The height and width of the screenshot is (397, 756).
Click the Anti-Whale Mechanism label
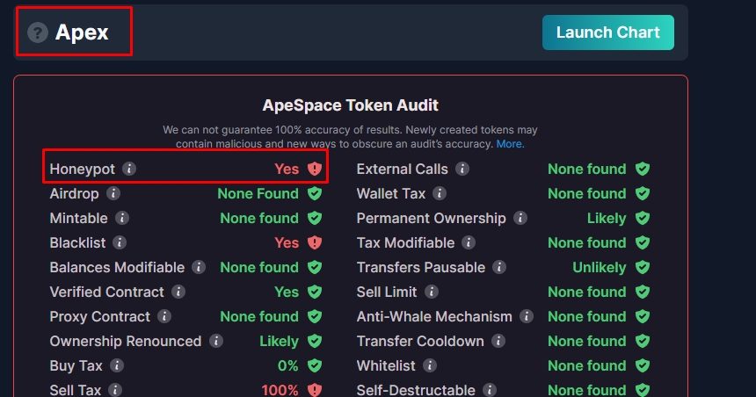[x=434, y=316]
